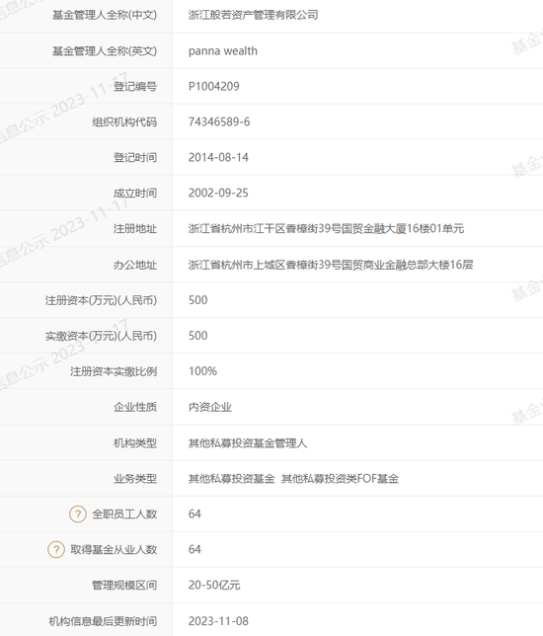543x636 pixels.
Task: Click label 注册地址
Action: (x=135, y=229)
